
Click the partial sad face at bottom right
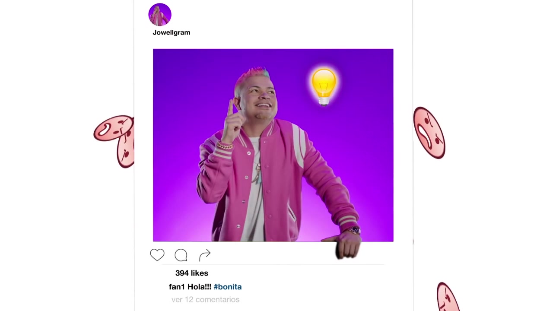coord(448,297)
